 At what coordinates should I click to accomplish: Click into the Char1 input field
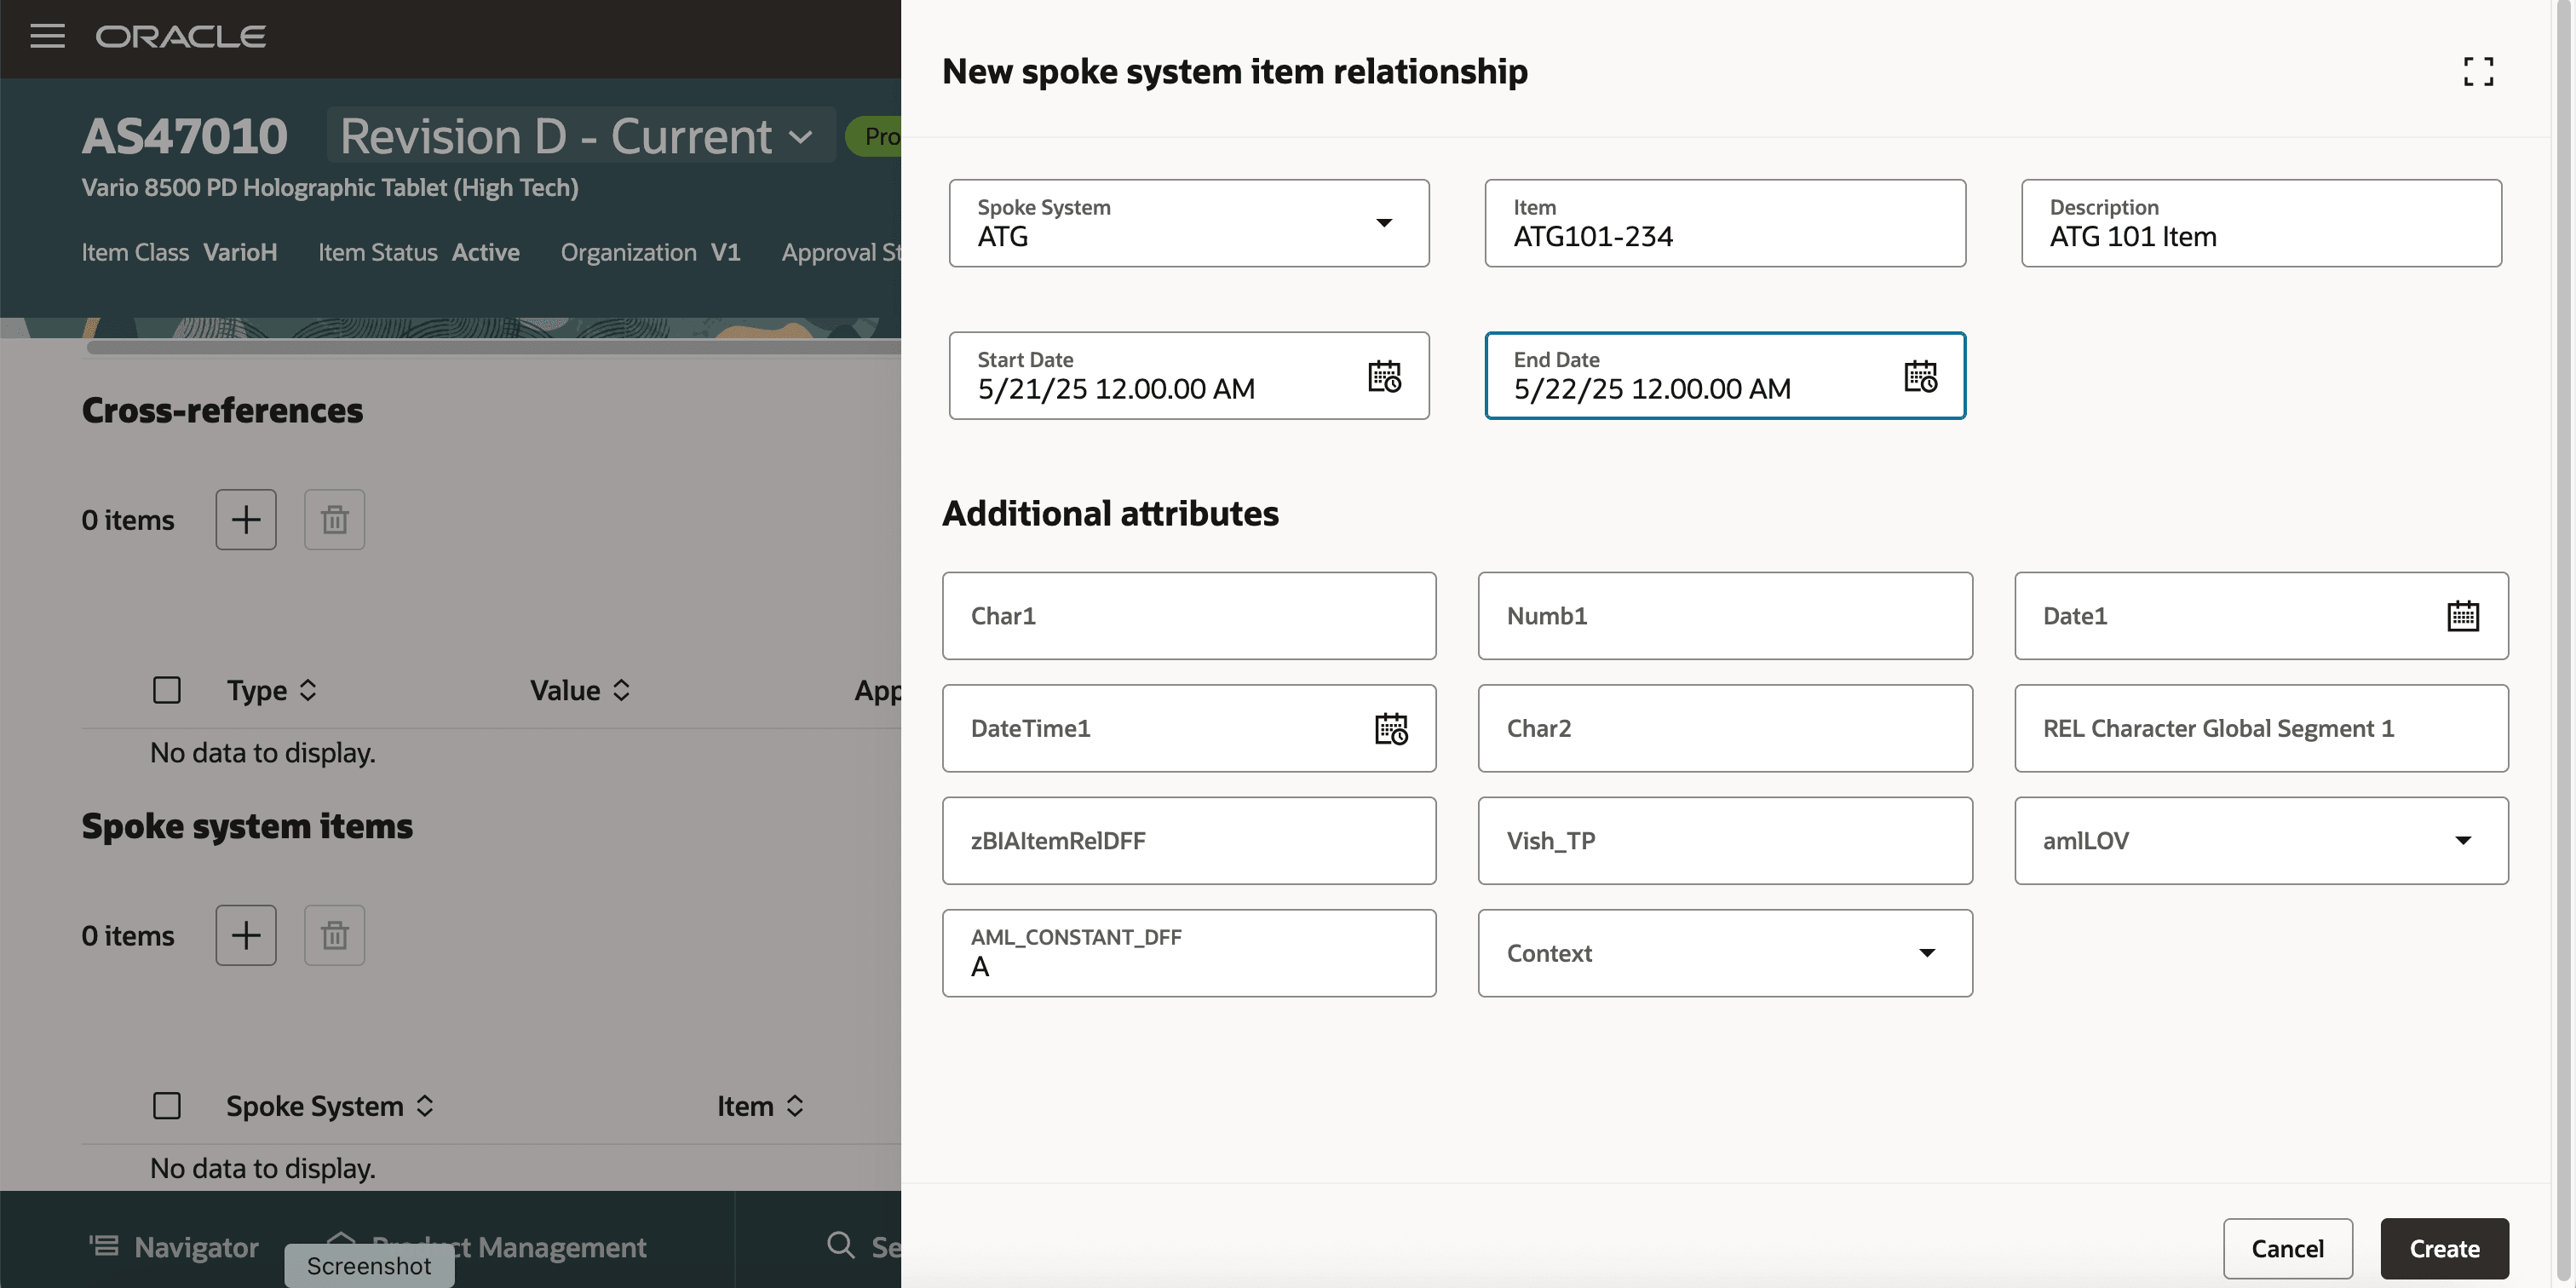click(x=1188, y=616)
